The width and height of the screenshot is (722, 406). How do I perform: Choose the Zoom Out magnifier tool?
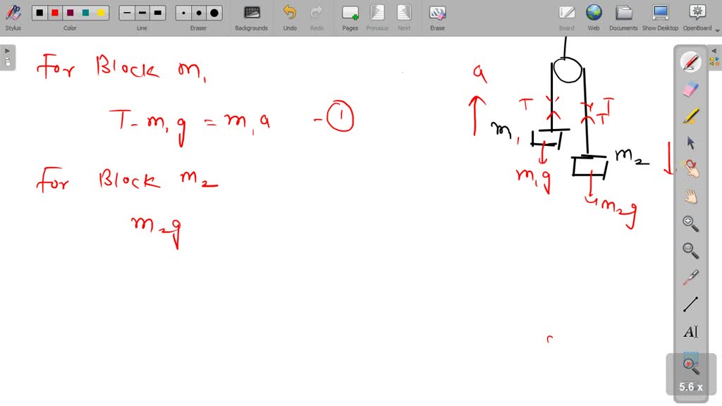click(690, 250)
